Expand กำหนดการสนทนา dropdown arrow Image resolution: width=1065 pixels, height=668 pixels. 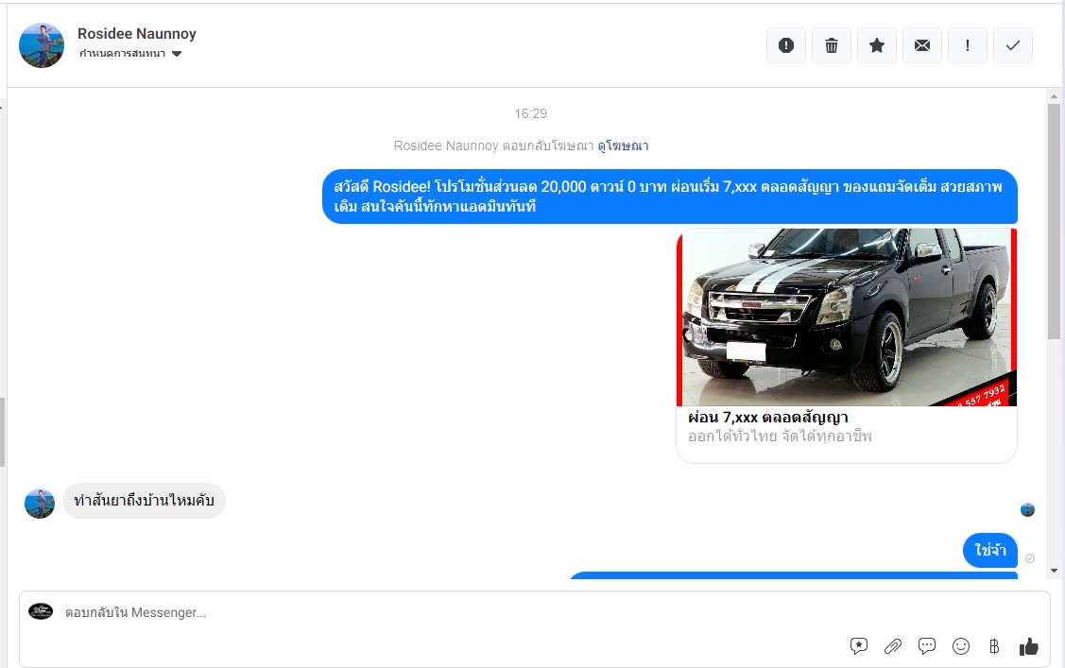(177, 54)
